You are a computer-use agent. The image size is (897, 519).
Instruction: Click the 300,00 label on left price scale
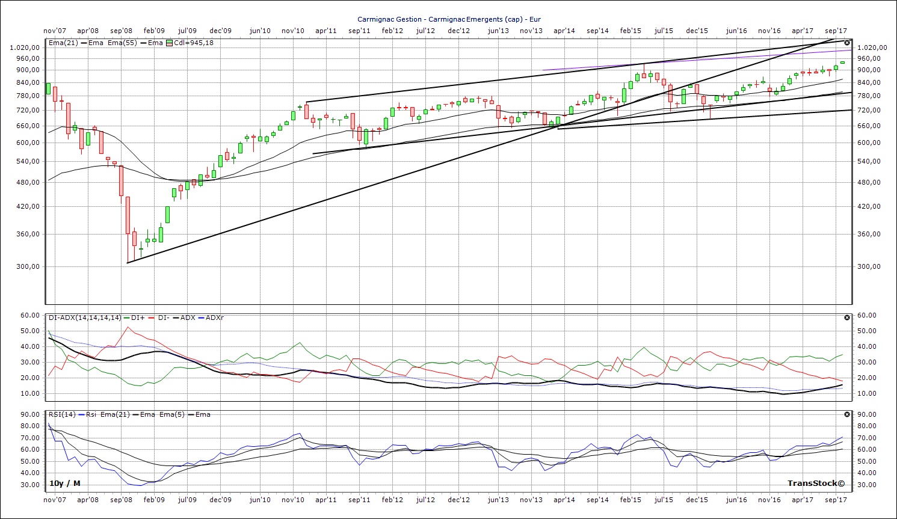29,266
